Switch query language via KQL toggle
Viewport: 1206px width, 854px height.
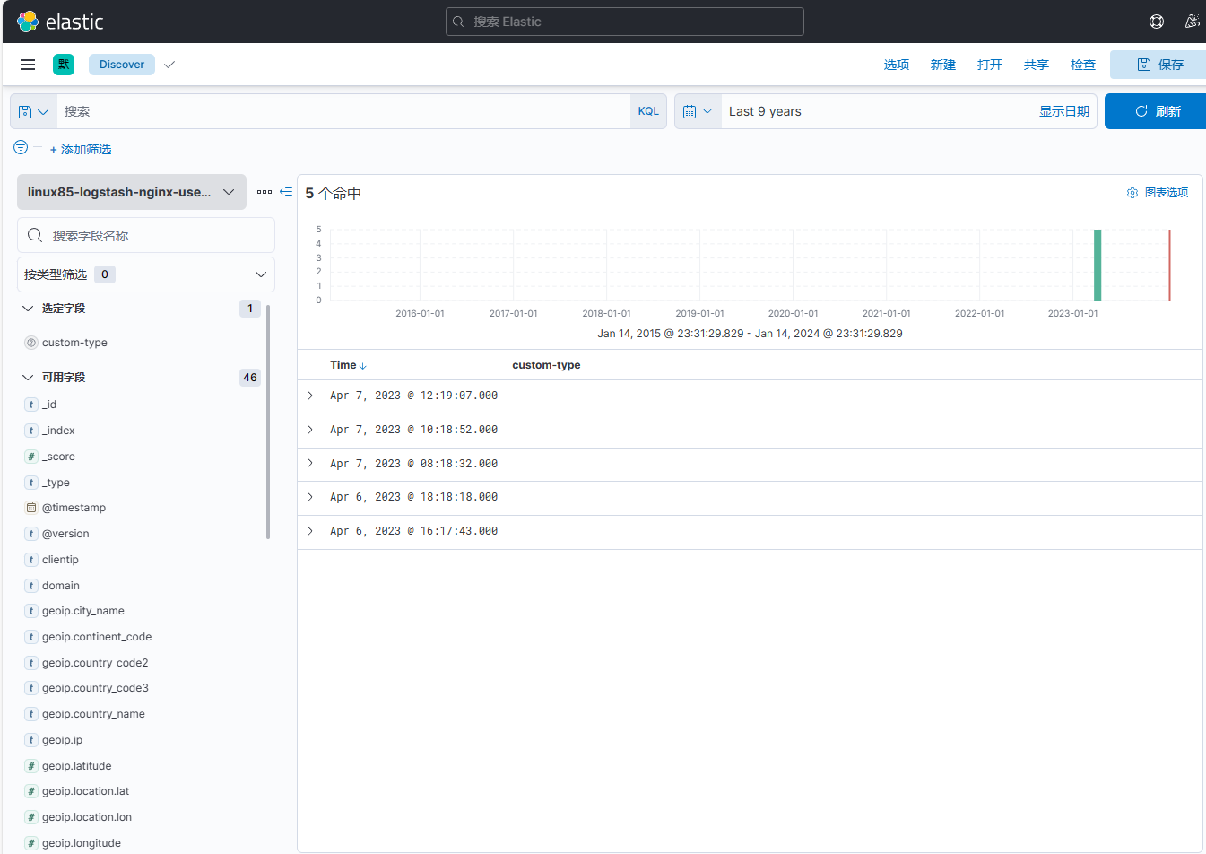click(x=648, y=112)
